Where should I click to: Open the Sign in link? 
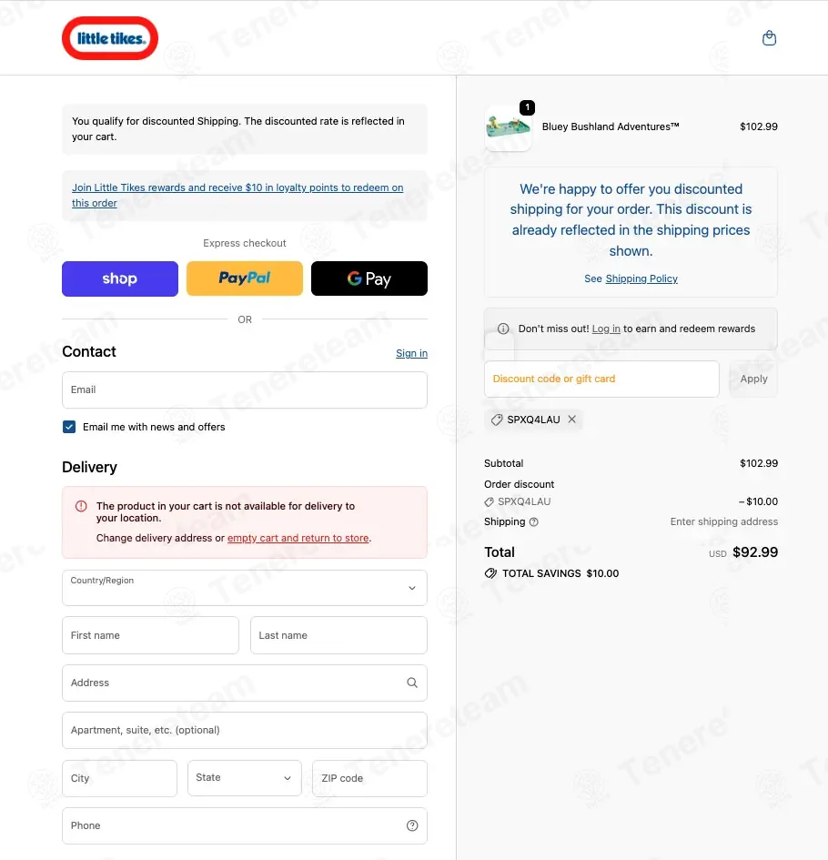click(412, 353)
